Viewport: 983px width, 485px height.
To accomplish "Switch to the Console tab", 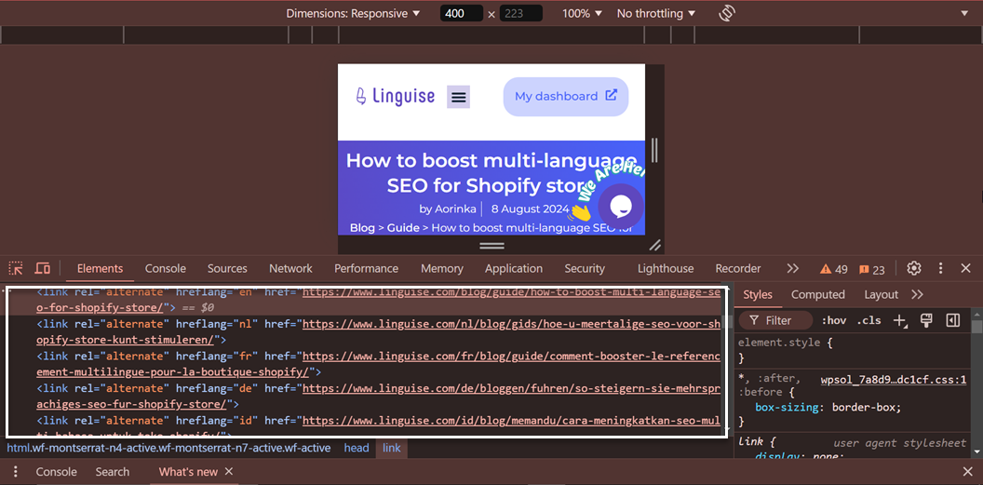I will [166, 268].
